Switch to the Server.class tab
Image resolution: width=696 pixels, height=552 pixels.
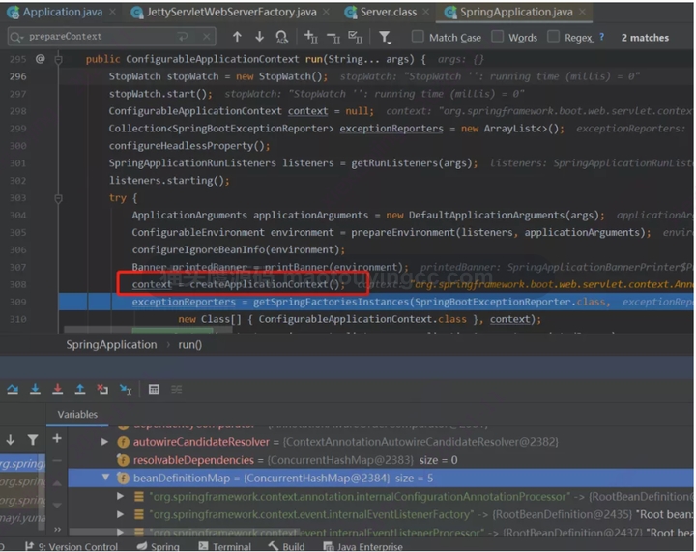click(388, 12)
